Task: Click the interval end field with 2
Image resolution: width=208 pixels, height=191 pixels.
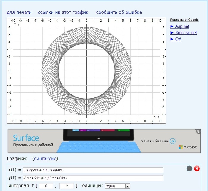Action: click(x=67, y=186)
